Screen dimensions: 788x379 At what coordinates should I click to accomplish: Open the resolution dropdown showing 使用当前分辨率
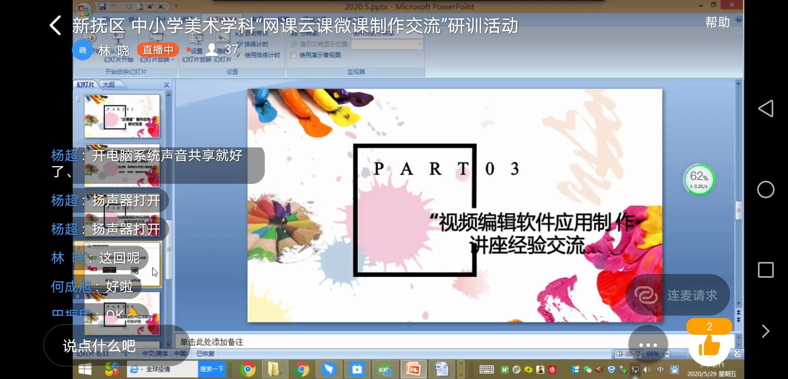(387, 34)
